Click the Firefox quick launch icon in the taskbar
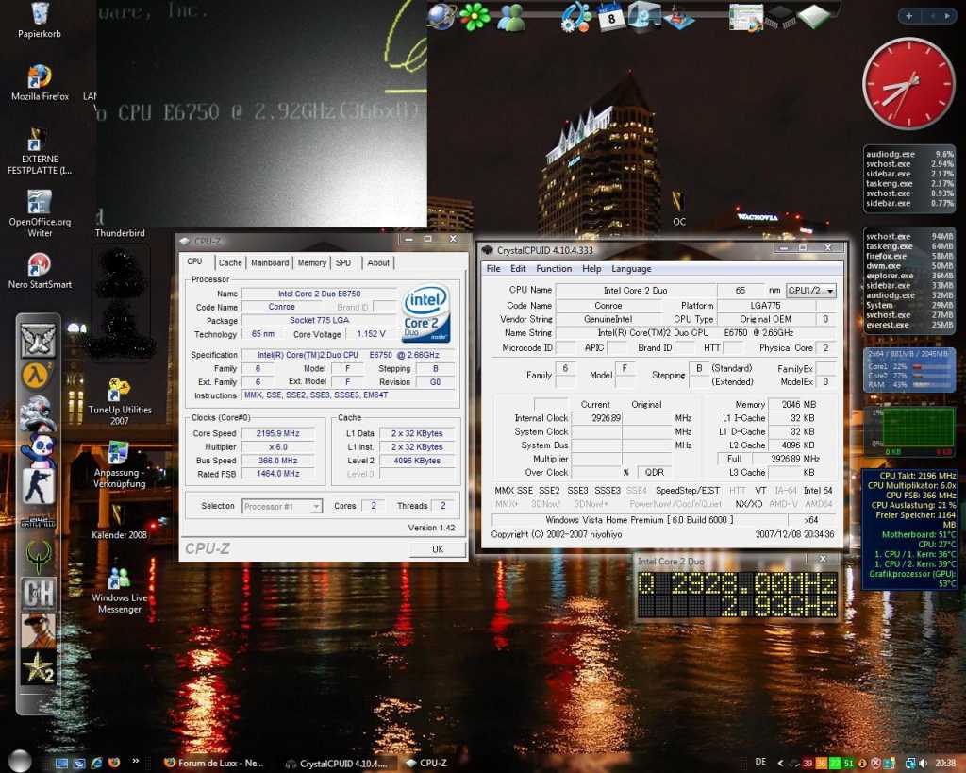 point(113,764)
